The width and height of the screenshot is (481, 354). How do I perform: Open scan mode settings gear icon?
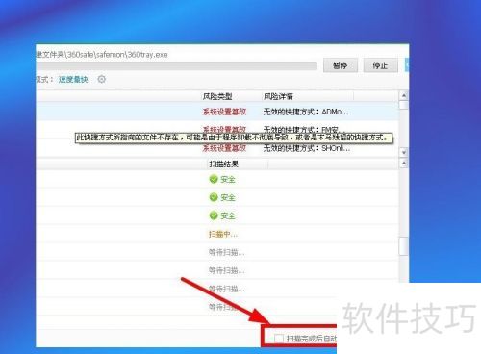(102, 79)
